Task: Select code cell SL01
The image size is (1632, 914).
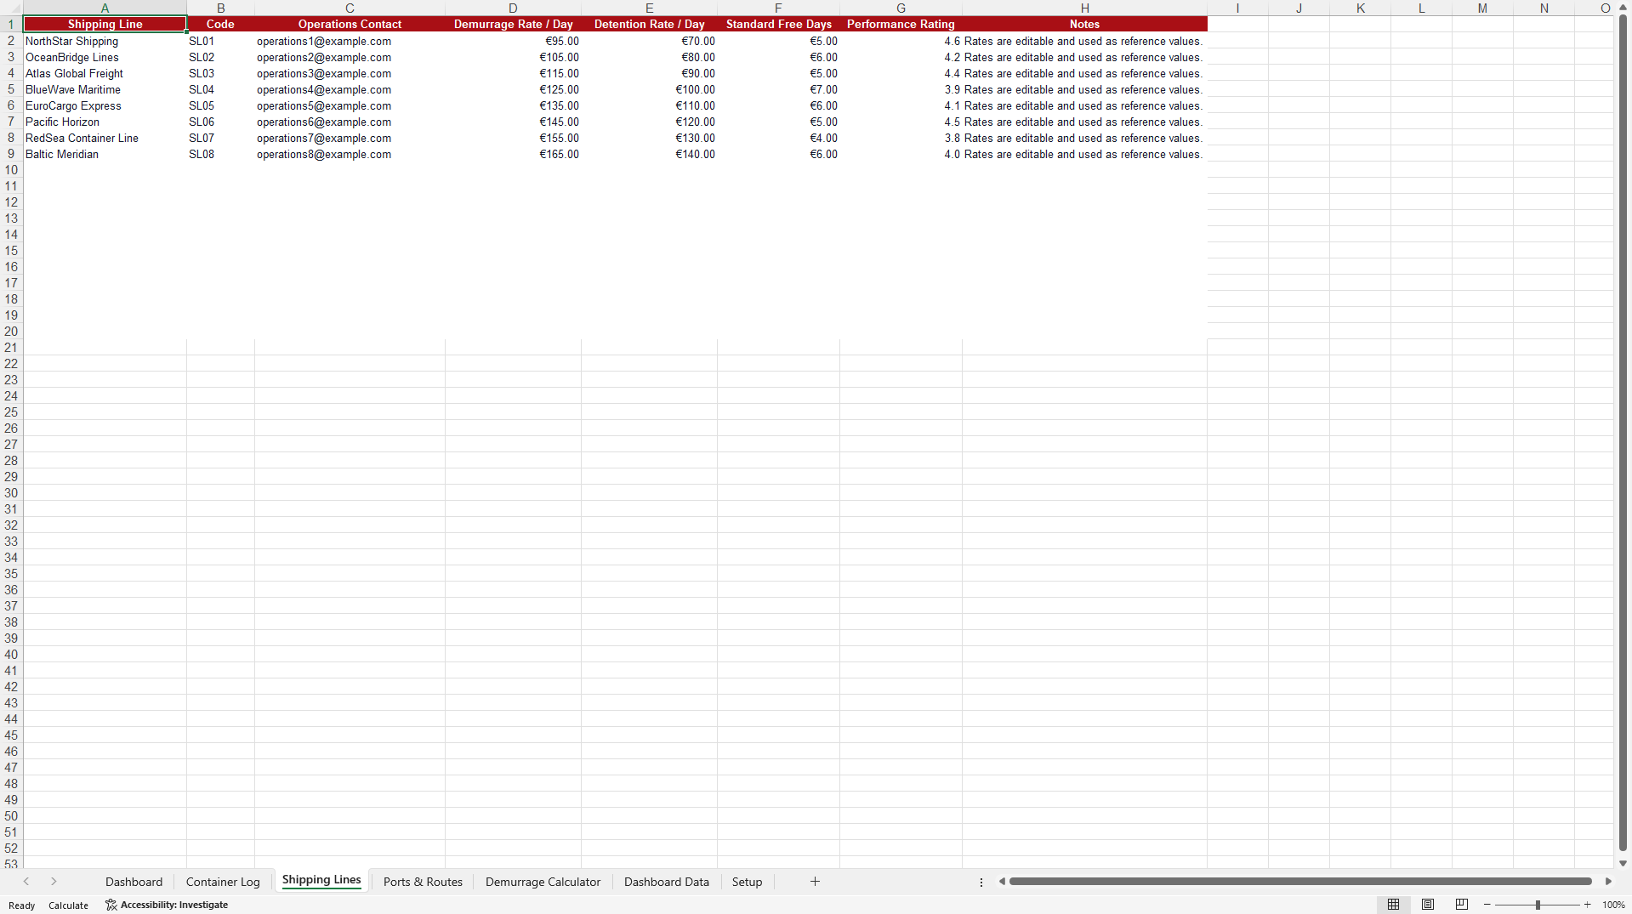Action: tap(220, 41)
